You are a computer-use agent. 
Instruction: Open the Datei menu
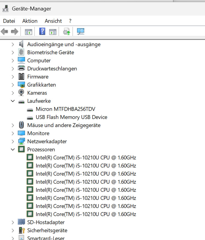9,21
